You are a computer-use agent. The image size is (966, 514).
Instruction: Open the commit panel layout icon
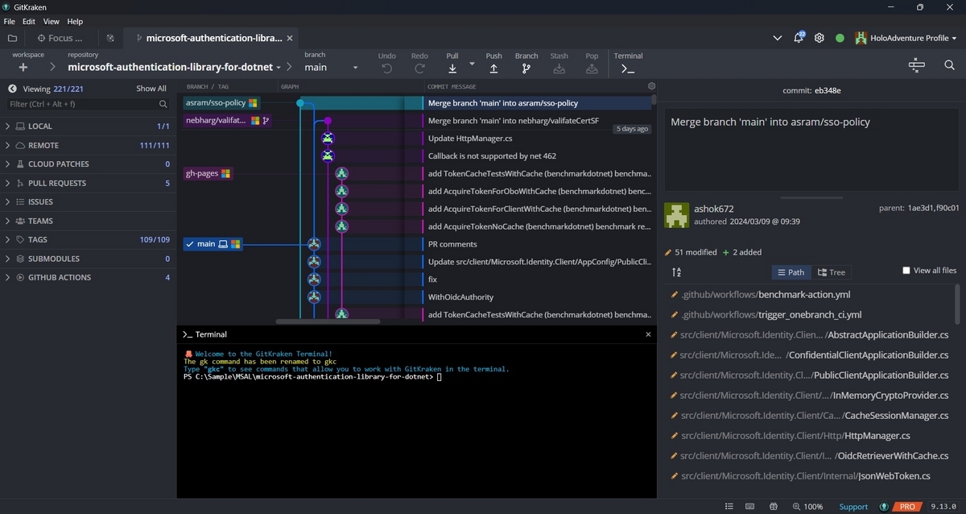pyautogui.click(x=917, y=65)
